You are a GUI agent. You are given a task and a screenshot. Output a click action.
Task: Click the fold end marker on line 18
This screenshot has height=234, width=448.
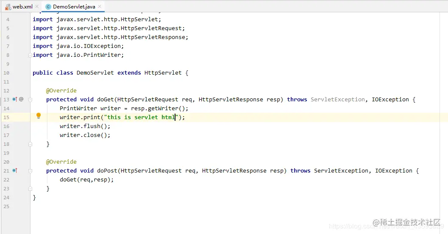click(x=30, y=144)
